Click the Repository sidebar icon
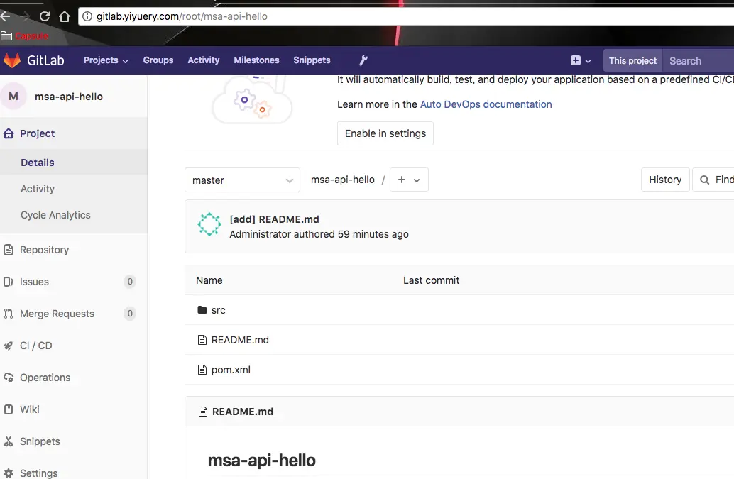The image size is (734, 479). pyautogui.click(x=9, y=250)
